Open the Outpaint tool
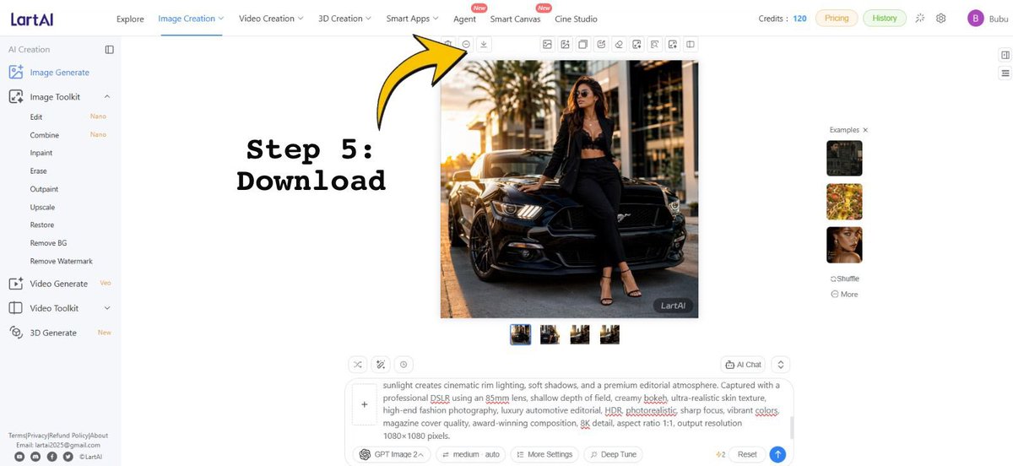 [45, 189]
